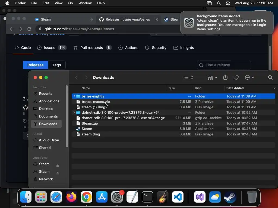Toggle Date Added sort order

(x=251, y=88)
